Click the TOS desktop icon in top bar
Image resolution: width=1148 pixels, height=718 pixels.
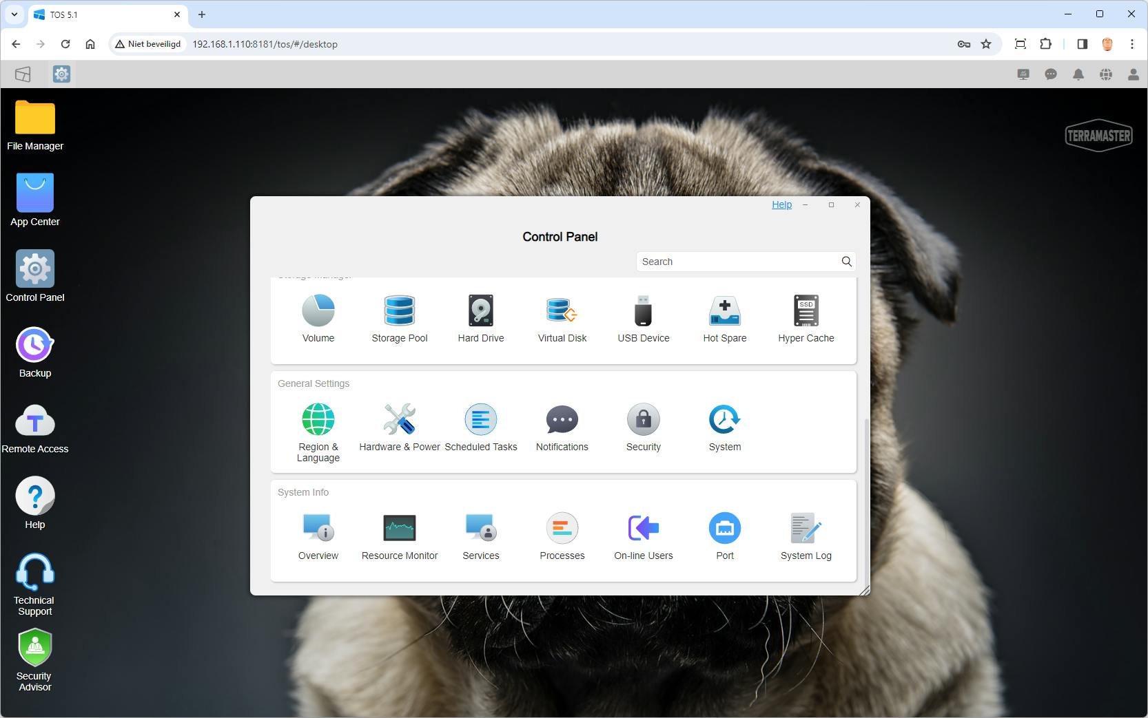pos(23,74)
